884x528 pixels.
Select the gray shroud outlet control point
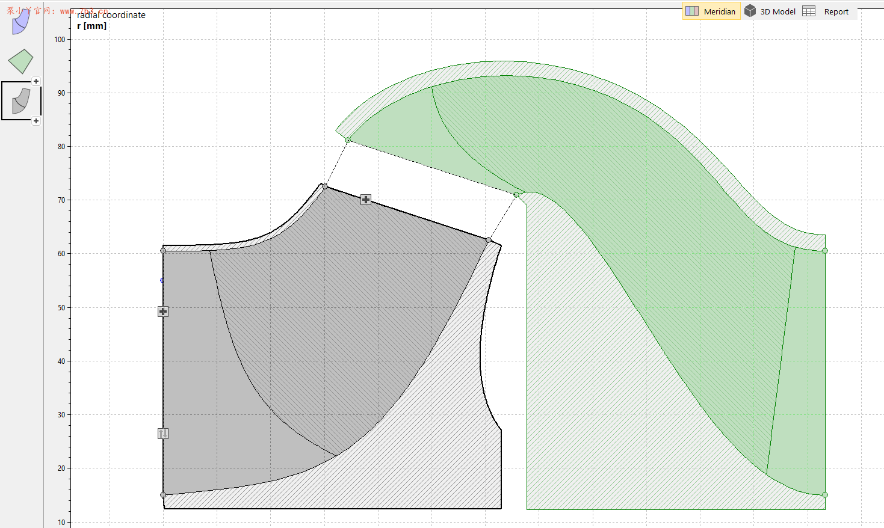325,186
